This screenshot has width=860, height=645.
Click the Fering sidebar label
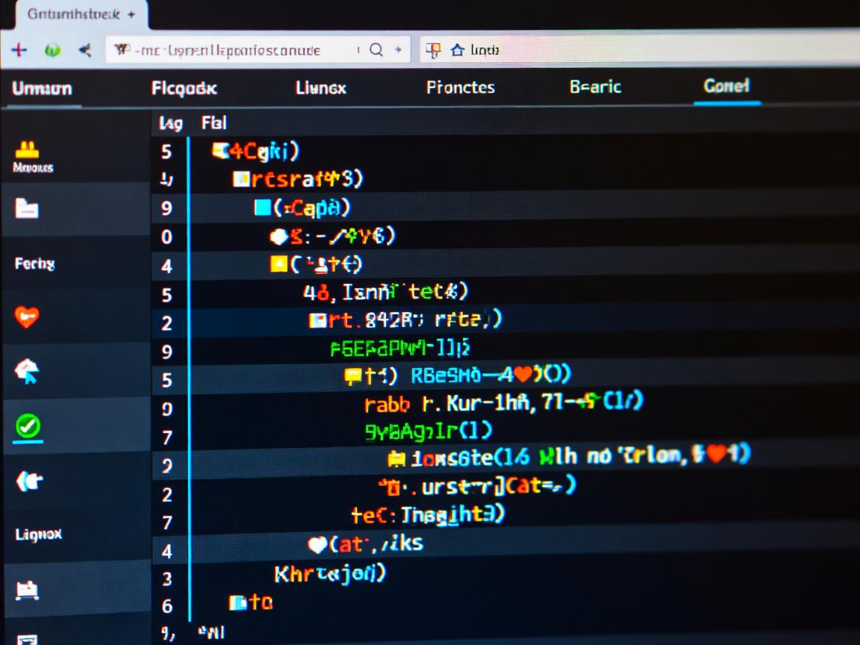[x=34, y=264]
